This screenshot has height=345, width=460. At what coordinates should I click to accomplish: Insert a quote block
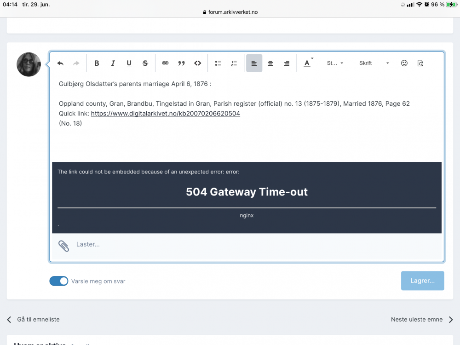click(181, 63)
